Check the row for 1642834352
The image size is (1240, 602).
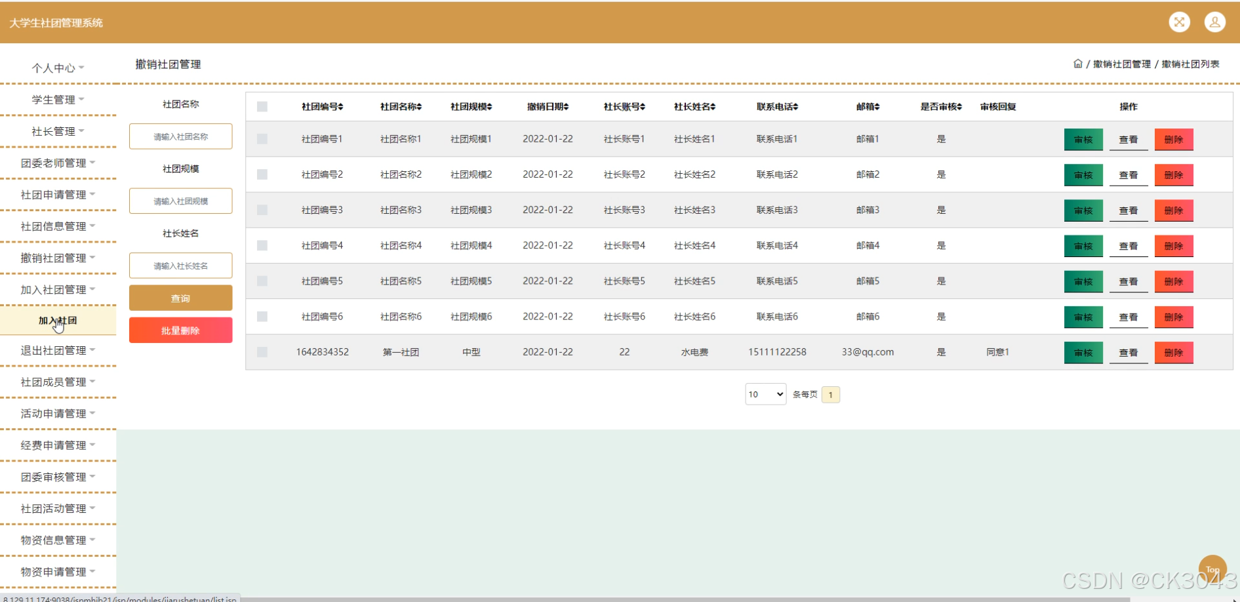point(262,352)
